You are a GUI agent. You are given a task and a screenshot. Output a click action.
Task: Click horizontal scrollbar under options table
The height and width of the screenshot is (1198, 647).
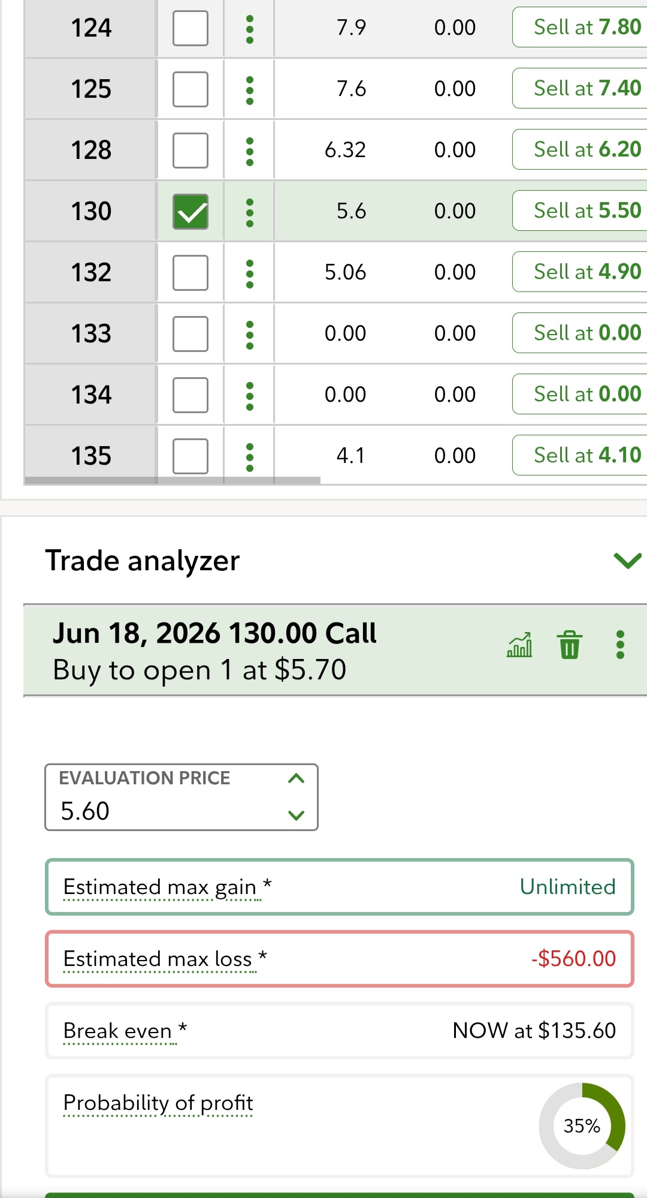tap(172, 480)
